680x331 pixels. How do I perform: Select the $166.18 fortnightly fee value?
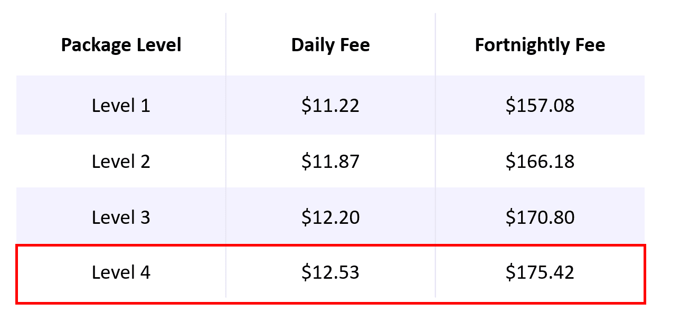pos(540,161)
